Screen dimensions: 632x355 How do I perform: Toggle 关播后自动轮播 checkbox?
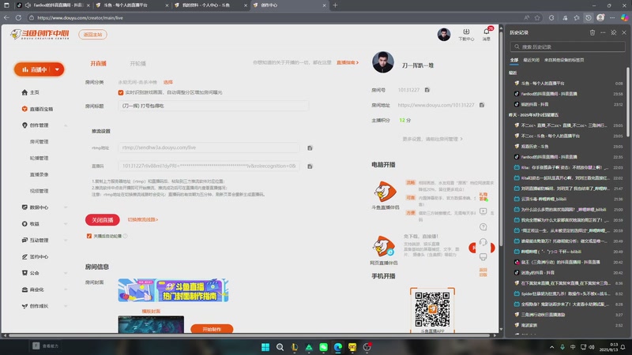pyautogui.click(x=89, y=236)
